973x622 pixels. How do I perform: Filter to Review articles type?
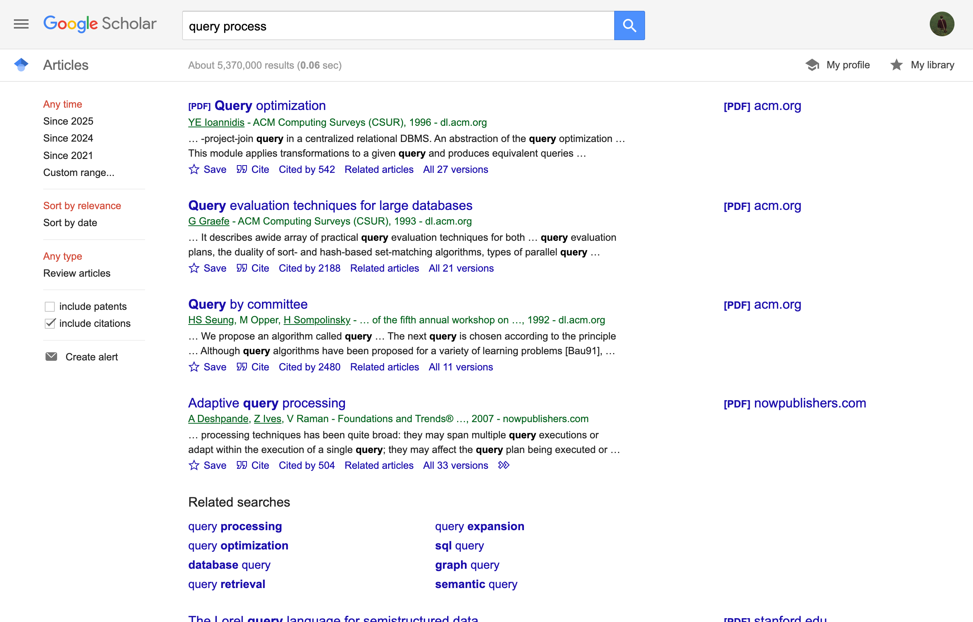(x=76, y=273)
